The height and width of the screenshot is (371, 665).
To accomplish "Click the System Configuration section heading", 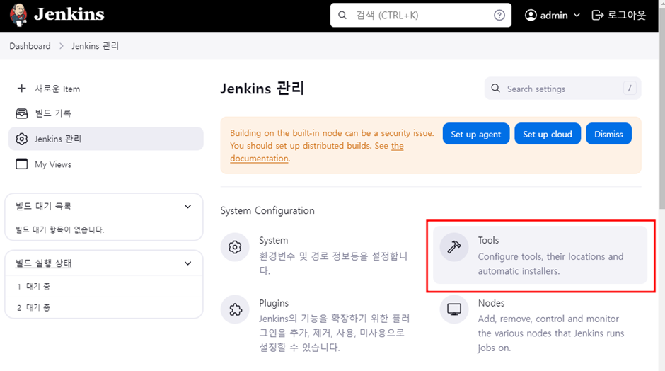I will (267, 210).
